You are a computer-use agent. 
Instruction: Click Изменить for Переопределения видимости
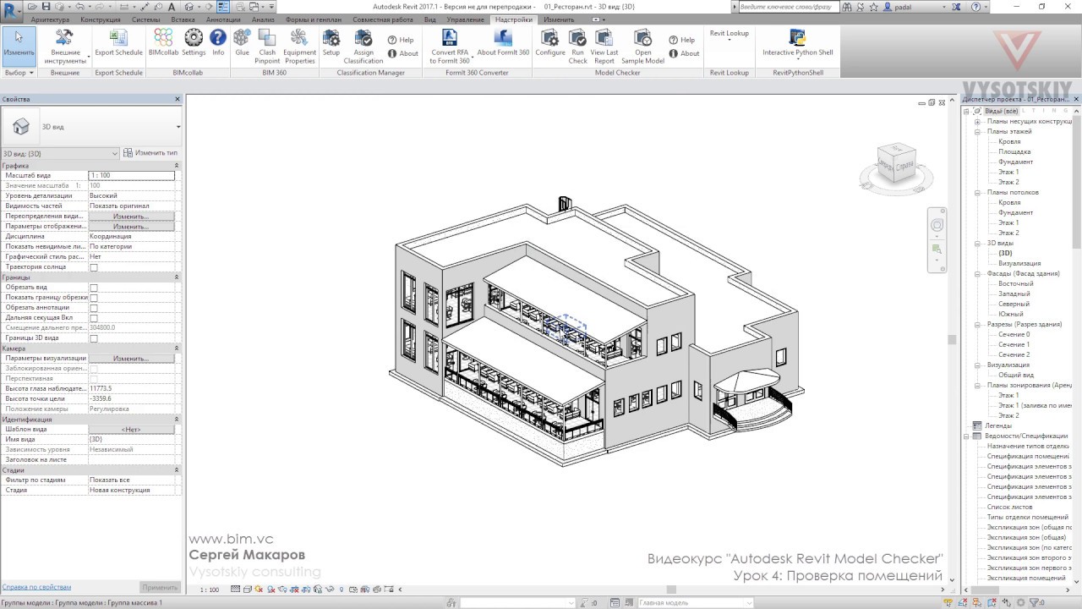click(x=131, y=217)
